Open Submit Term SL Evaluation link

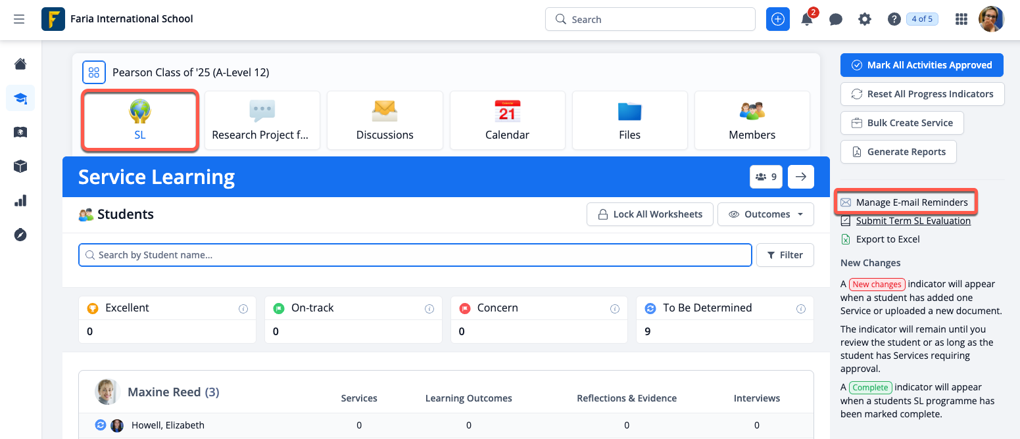(913, 221)
